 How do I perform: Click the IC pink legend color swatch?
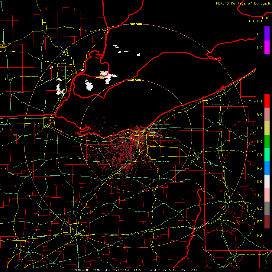click(267, 195)
